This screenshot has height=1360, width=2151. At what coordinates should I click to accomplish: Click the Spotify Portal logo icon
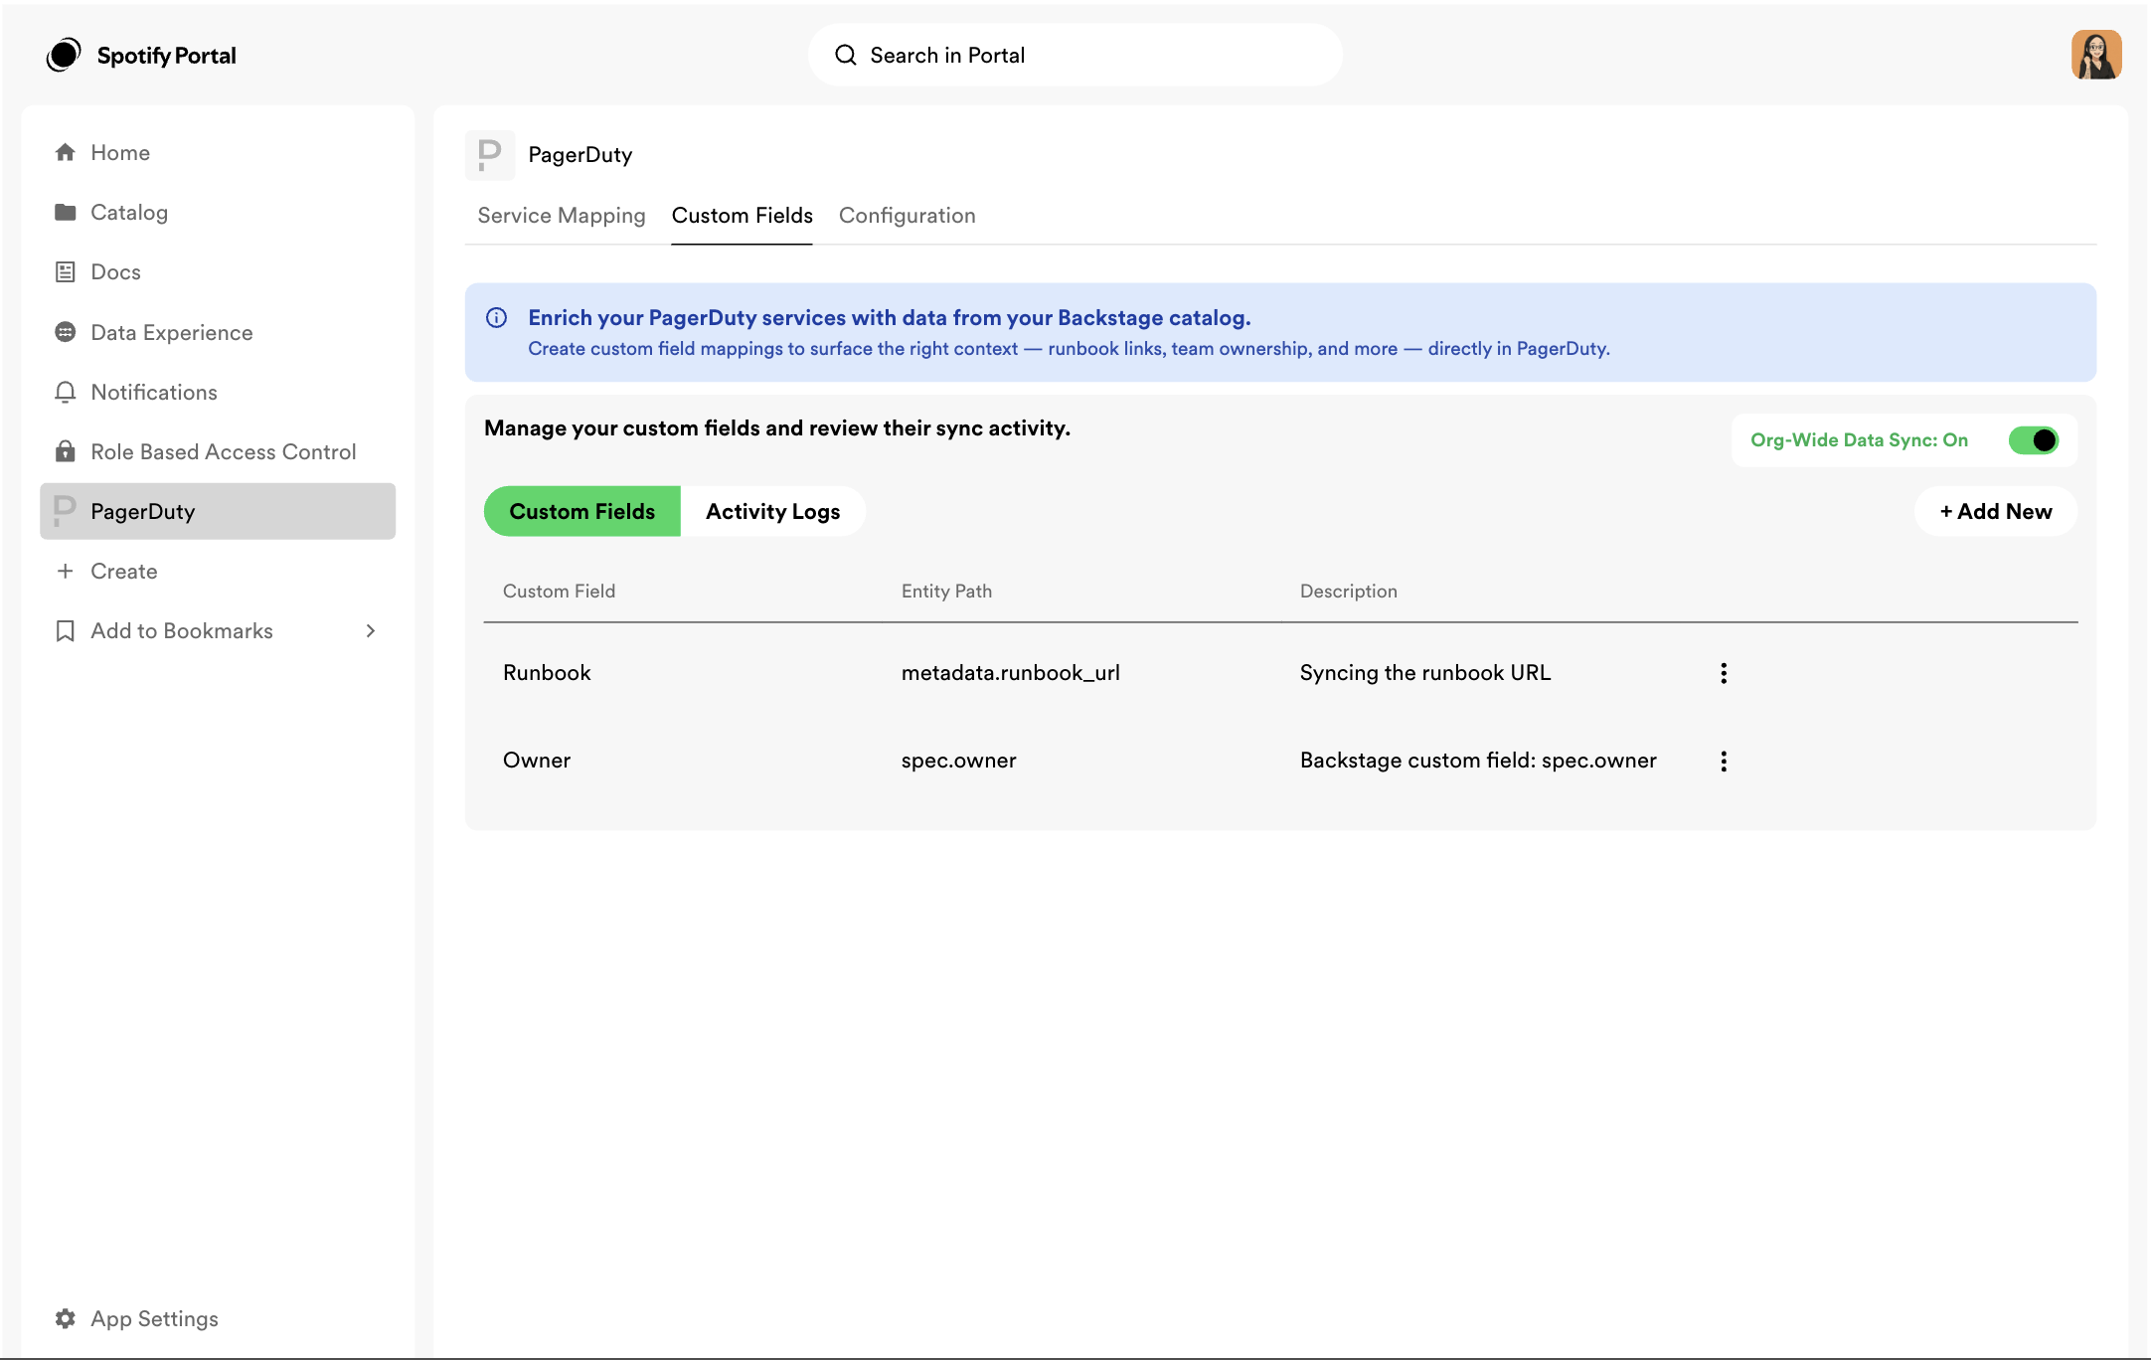coord(64,56)
